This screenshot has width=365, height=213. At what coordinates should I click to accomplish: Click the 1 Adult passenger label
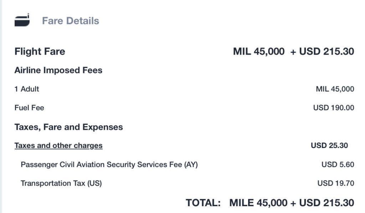27,89
